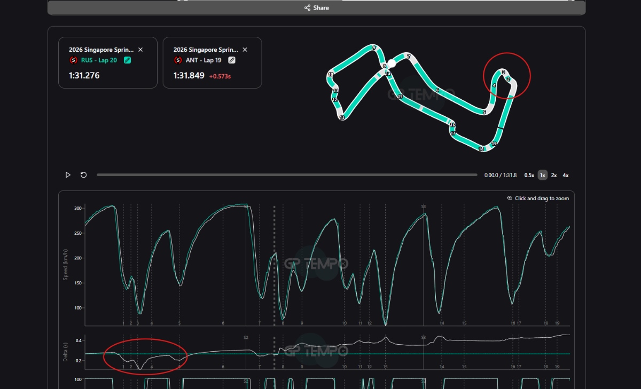Click the turn 14 marker on the track map
Image resolution: width=641 pixels, height=389 pixels.
coord(388,74)
